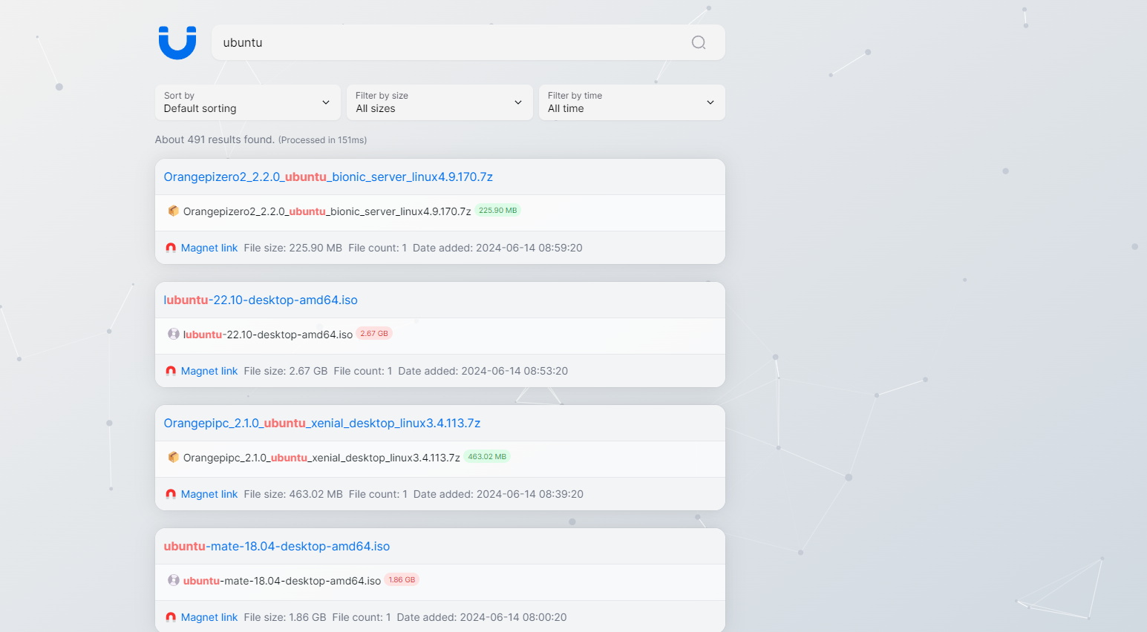Open the Filter by time dropdown
Image resolution: width=1147 pixels, height=632 pixels.
coord(632,102)
